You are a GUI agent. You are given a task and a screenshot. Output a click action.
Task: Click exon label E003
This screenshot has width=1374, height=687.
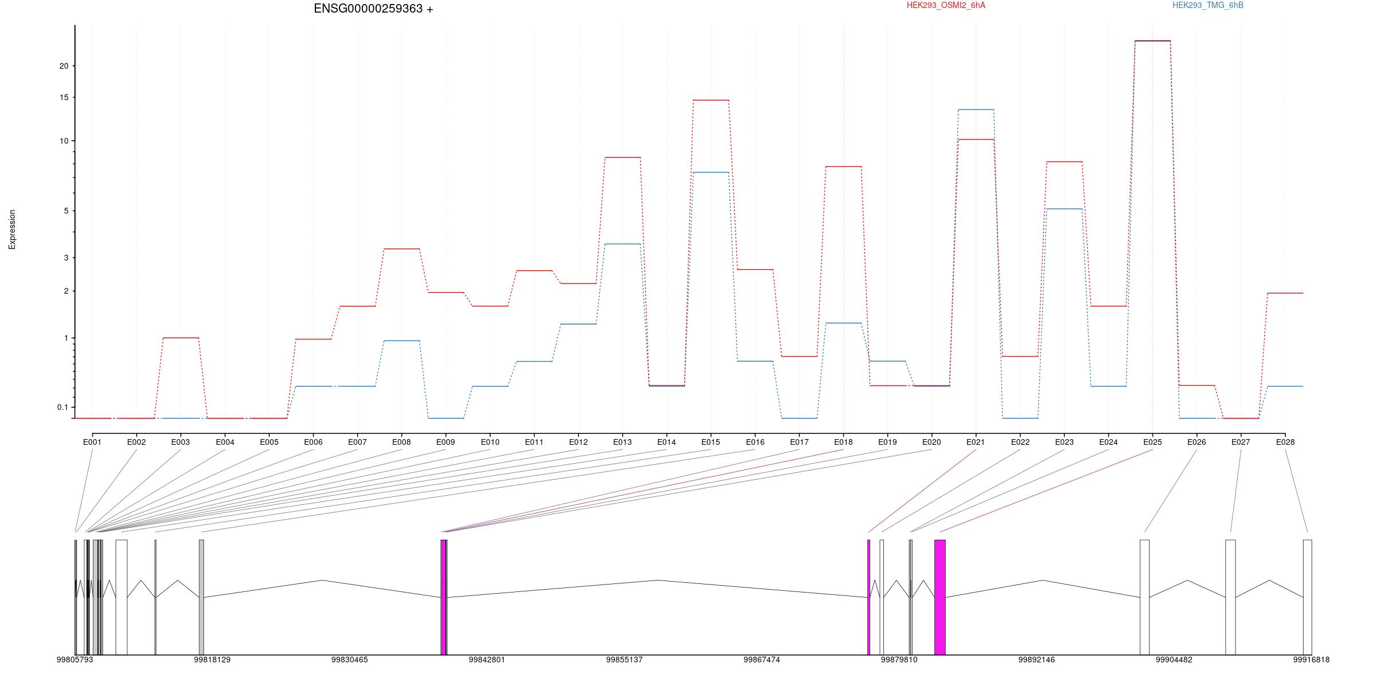coord(180,442)
